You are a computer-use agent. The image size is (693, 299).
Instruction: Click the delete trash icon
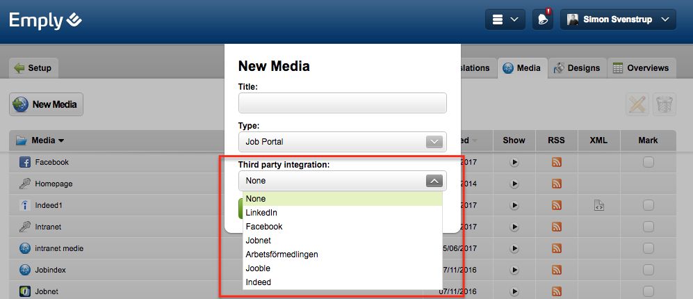pos(665,104)
